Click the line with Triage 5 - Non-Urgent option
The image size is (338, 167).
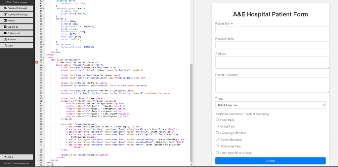click(x=97, y=117)
